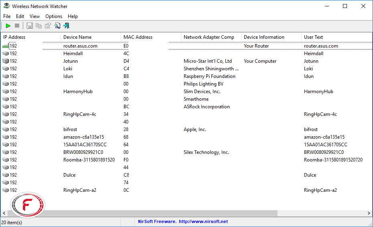Click the Apple, Inc. adapter cell
The image size is (373, 227).
(x=195, y=129)
